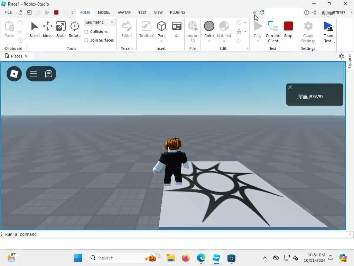This screenshot has height=266, width=354.
Task: Click Import 3D
Action: point(193,32)
